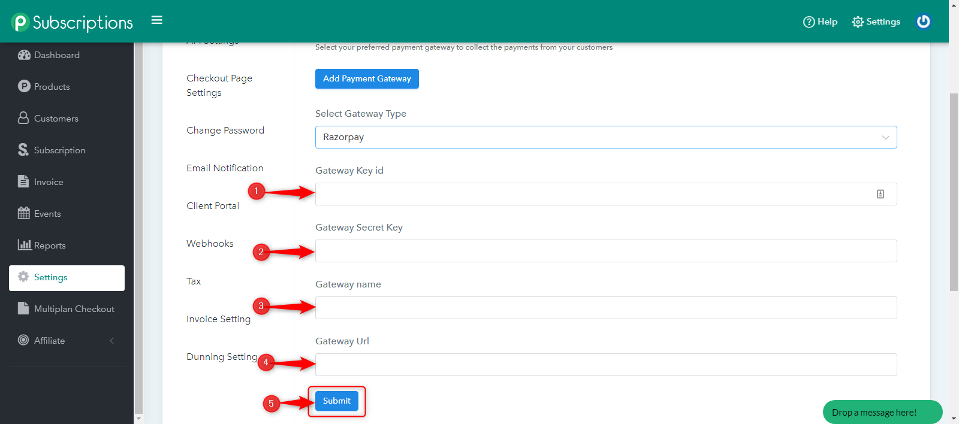This screenshot has height=424, width=959.
Task: Open the Help link in header
Action: [821, 22]
